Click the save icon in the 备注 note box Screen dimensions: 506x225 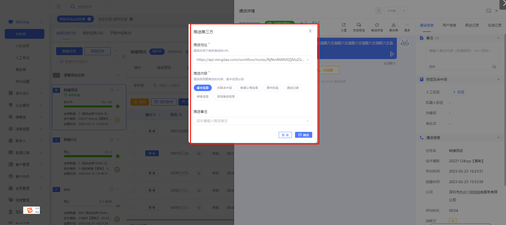494,67
